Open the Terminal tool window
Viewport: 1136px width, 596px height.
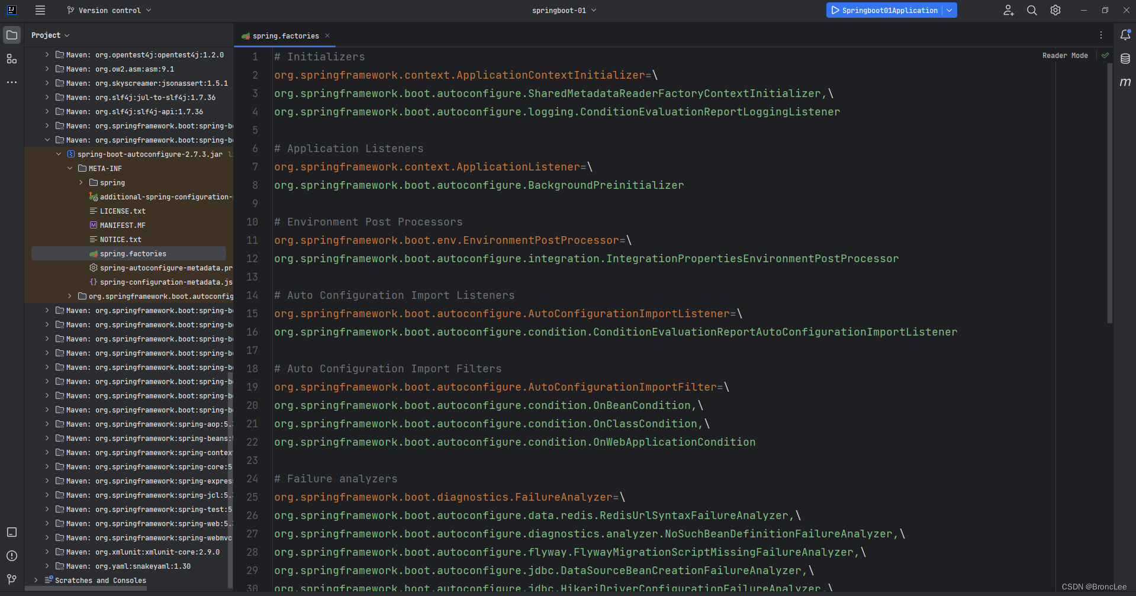click(12, 532)
